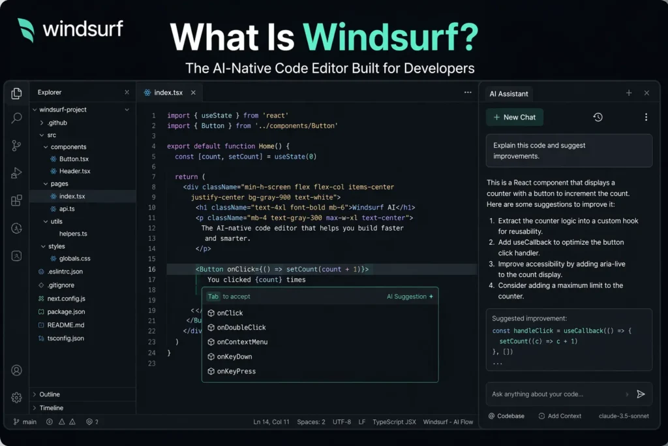Viewport: 668px width, 446px height.
Task: Click line number 16 in the gutter
Action: [152, 270]
